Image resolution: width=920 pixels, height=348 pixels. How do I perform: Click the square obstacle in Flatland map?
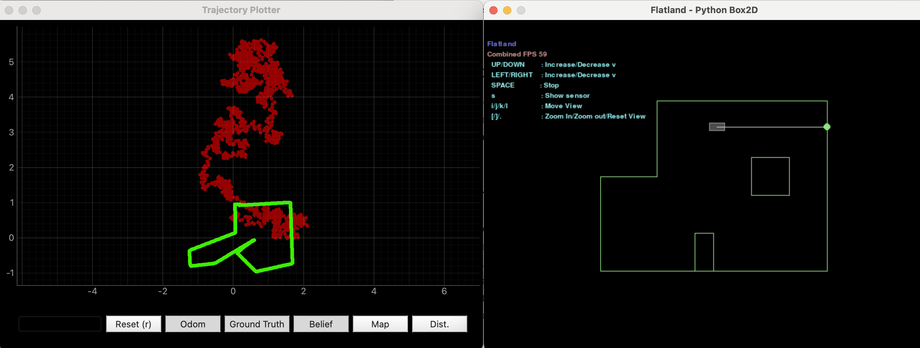770,176
